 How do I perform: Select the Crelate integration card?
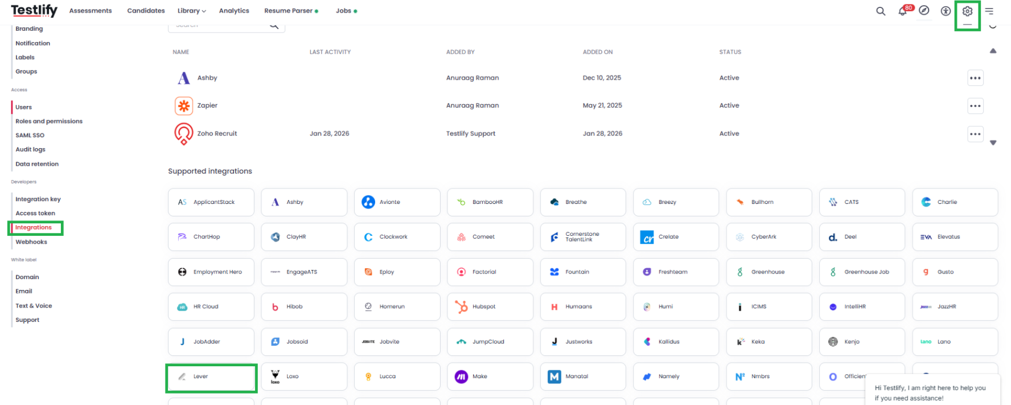point(676,237)
